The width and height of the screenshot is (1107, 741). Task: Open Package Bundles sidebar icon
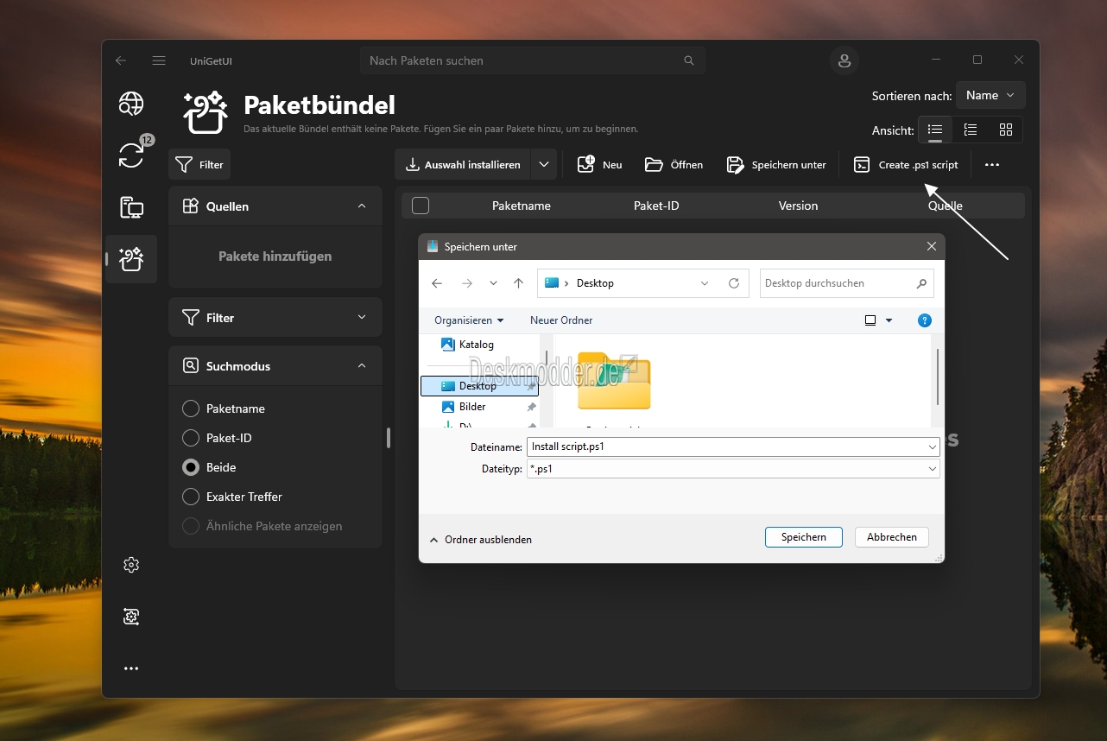point(131,259)
